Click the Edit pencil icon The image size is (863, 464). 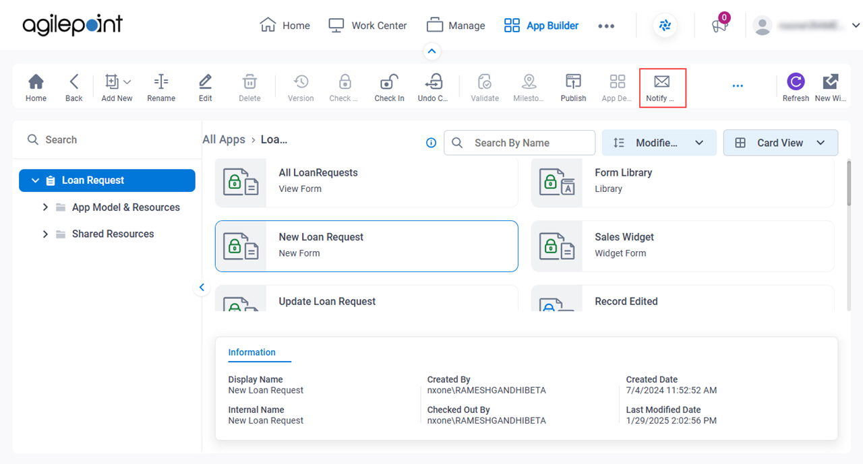[x=206, y=81]
